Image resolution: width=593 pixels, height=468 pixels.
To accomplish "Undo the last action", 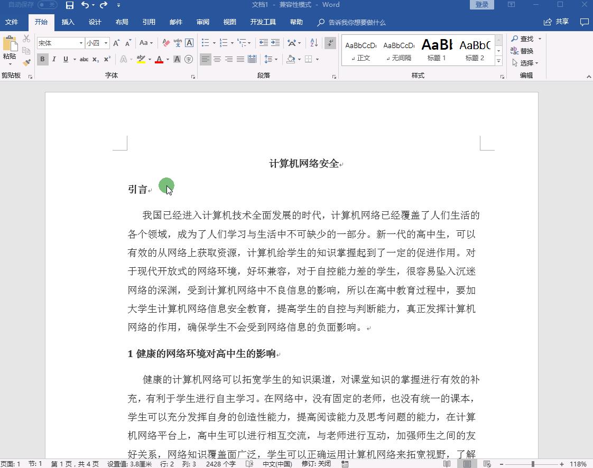I will (x=86, y=5).
